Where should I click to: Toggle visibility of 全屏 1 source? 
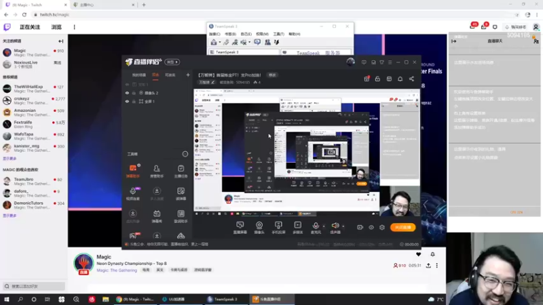click(127, 101)
